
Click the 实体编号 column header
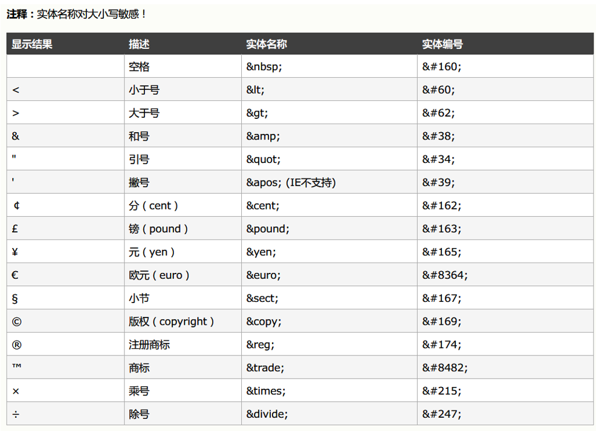pos(442,44)
